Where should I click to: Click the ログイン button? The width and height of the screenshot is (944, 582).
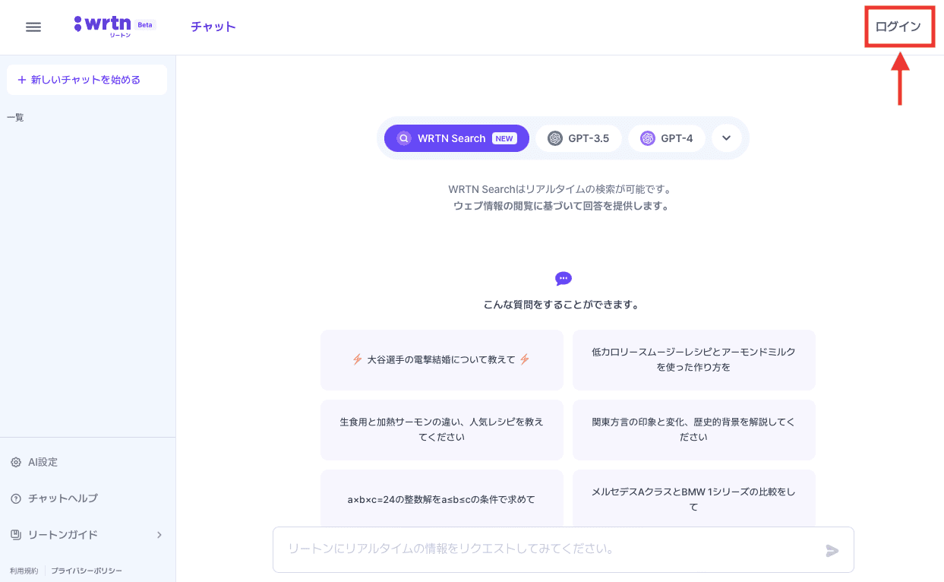(x=898, y=27)
